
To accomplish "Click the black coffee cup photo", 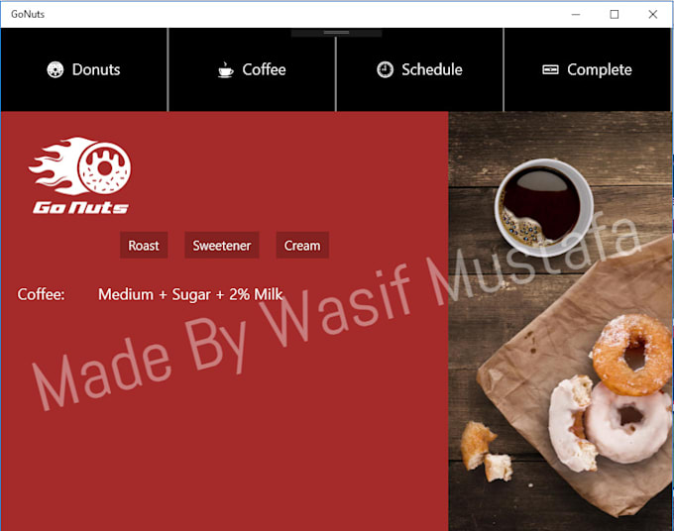I will (x=544, y=207).
